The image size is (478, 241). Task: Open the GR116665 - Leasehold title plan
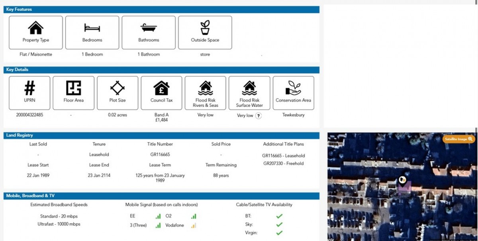tap(283, 156)
